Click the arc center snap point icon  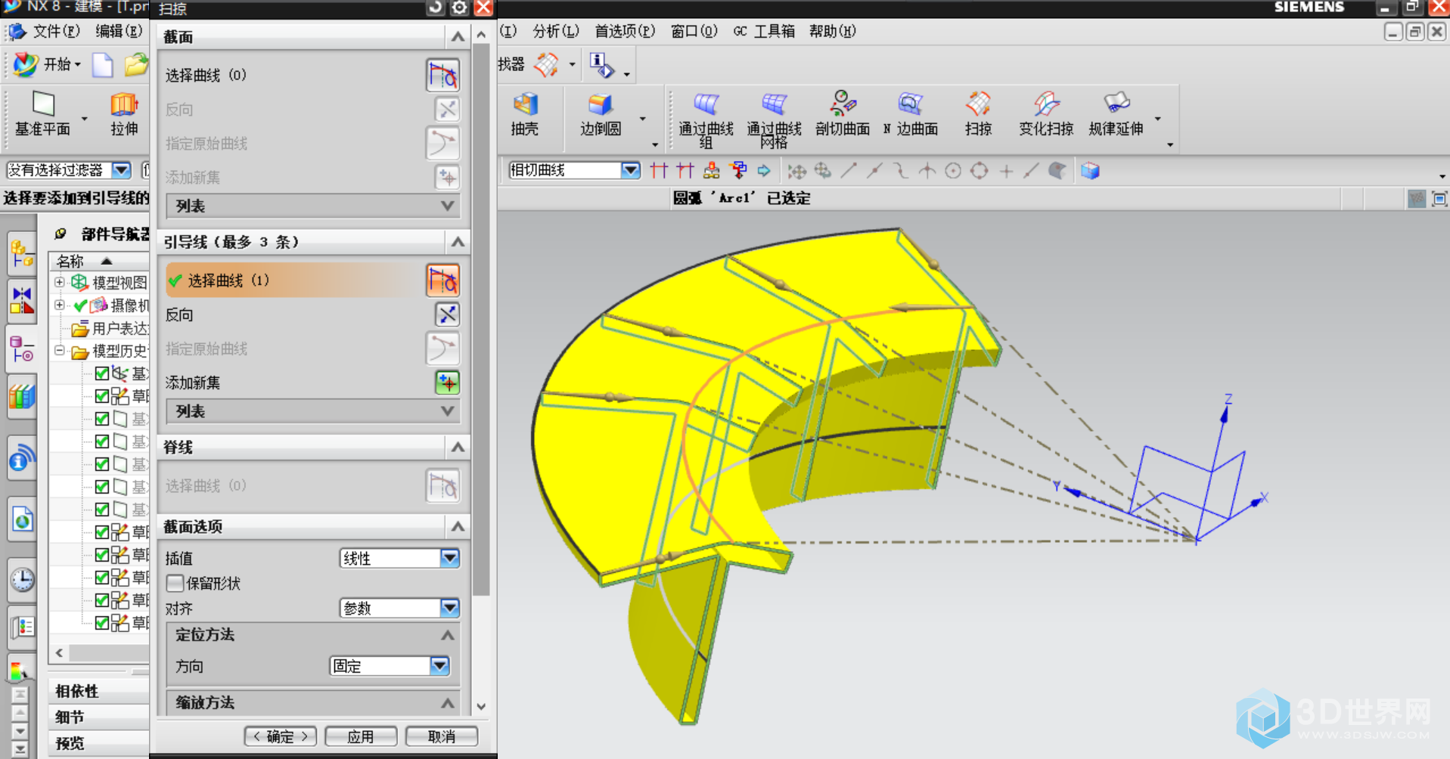[x=953, y=171]
